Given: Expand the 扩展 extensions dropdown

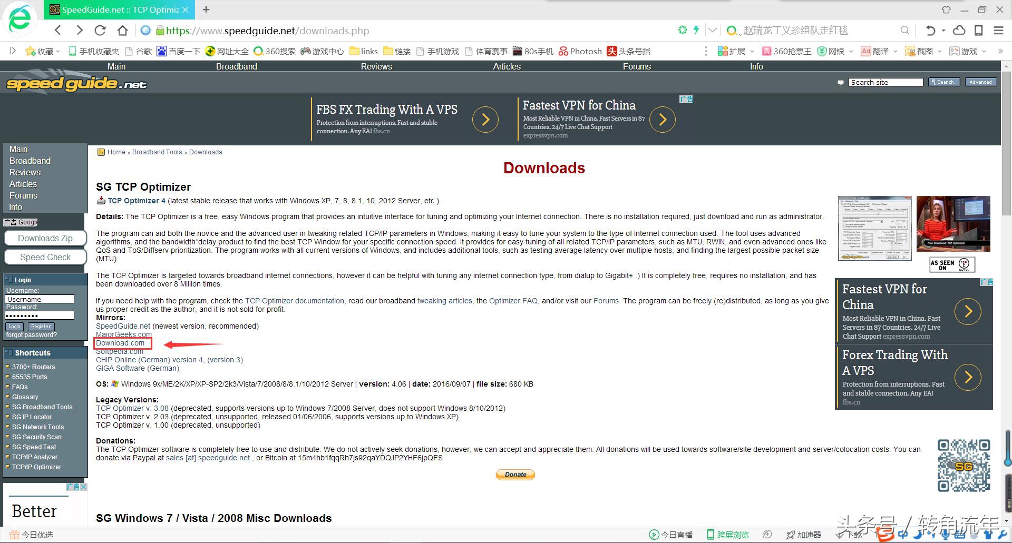Looking at the screenshot, I should [752, 52].
